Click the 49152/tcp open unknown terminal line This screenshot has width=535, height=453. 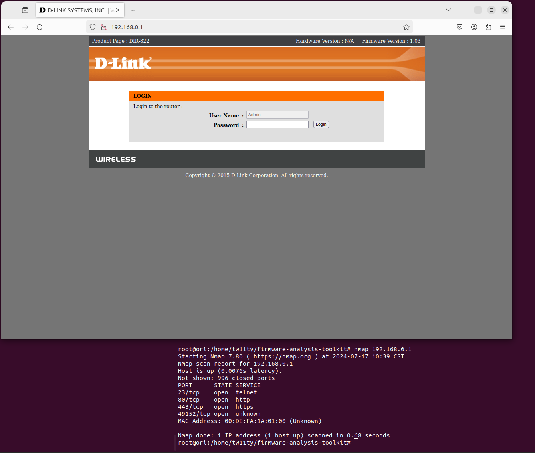point(219,414)
